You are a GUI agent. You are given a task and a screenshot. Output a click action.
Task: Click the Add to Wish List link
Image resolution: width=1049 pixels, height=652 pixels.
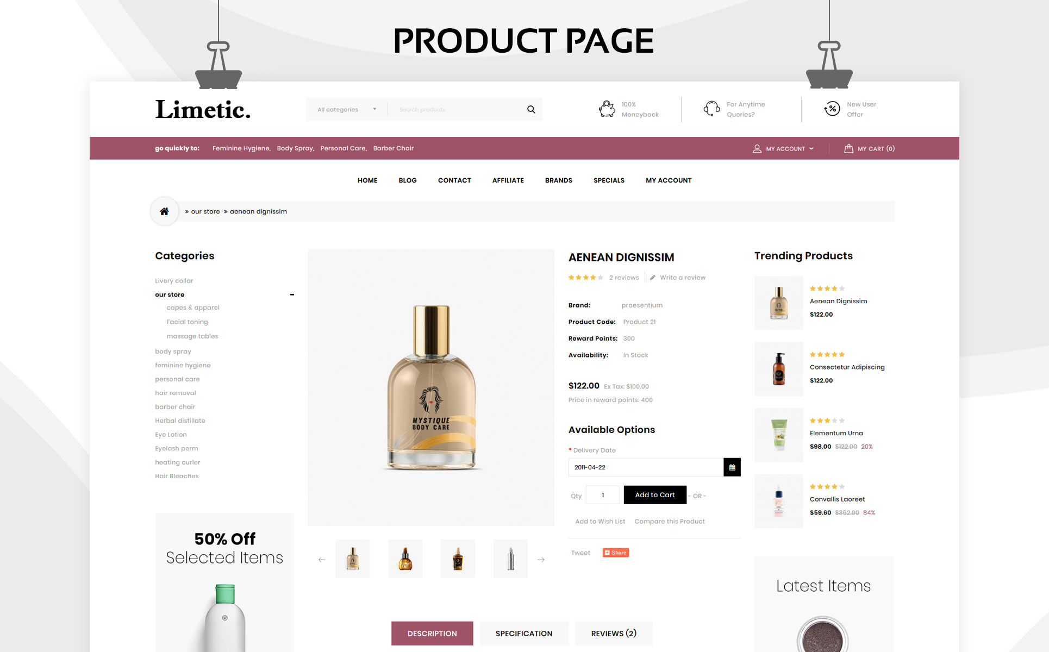pyautogui.click(x=600, y=522)
